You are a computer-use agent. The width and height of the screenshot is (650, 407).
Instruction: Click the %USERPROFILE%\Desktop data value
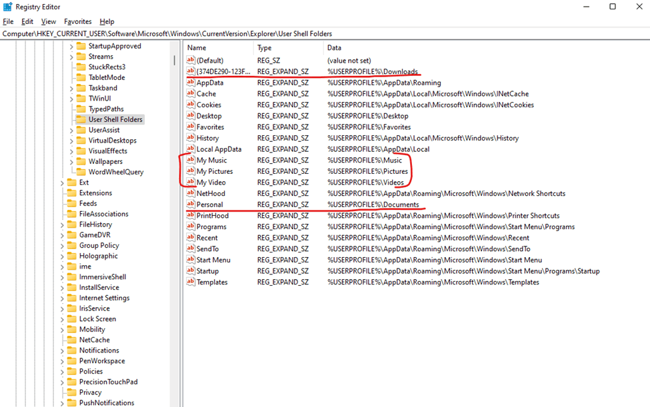coord(368,115)
